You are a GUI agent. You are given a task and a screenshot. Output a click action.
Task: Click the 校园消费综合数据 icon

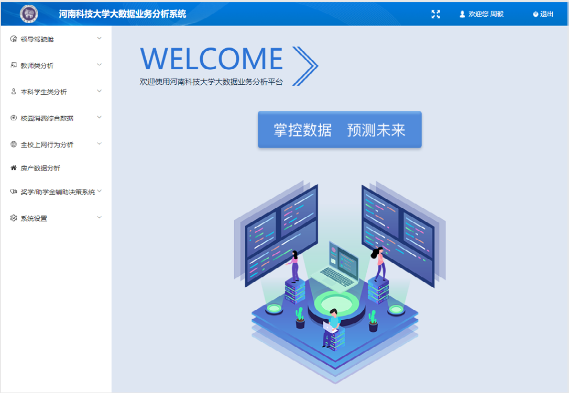(x=14, y=118)
